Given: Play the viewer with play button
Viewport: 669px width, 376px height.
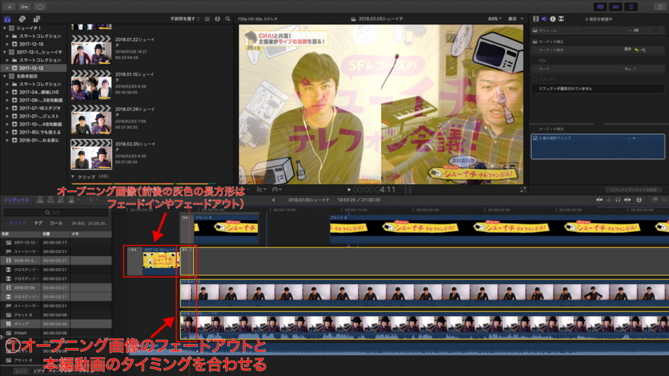Looking at the screenshot, I should 349,190.
